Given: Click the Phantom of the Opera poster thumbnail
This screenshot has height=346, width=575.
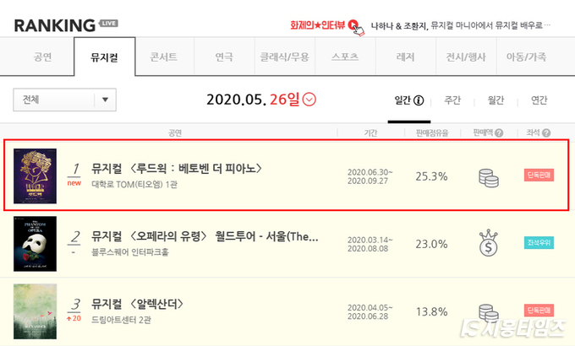Looking at the screenshot, I should tap(36, 244).
